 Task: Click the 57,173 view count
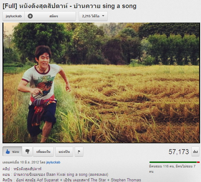(179, 152)
